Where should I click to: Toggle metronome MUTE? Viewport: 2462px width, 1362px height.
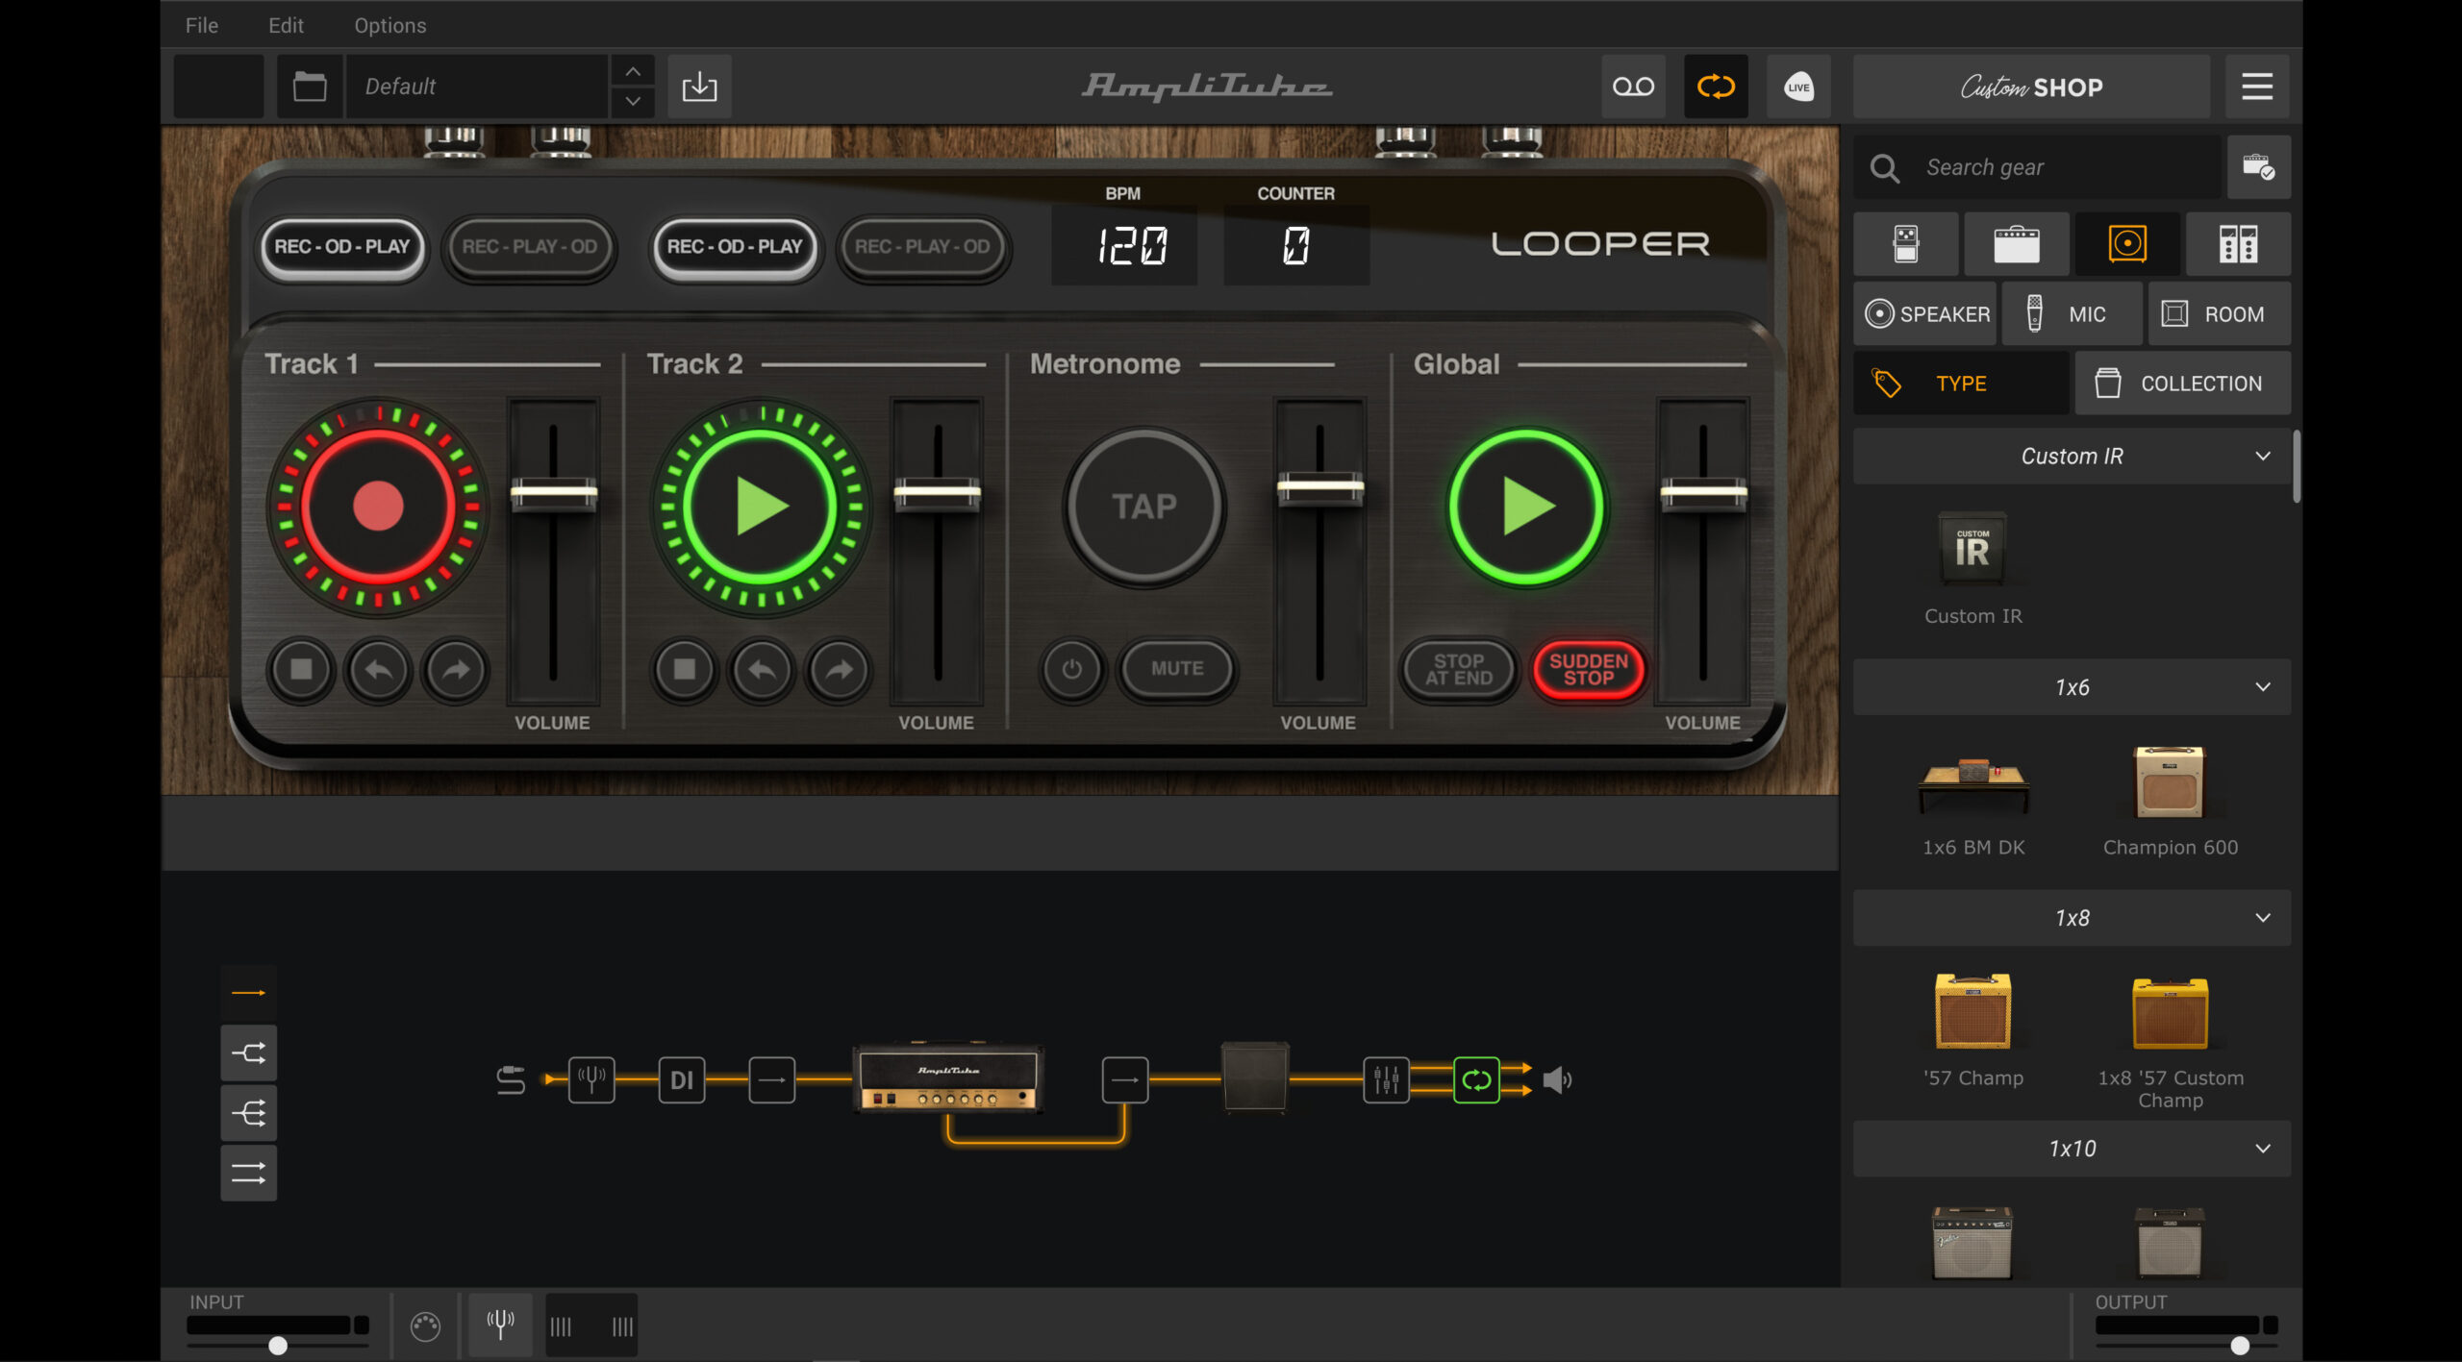[1177, 669]
